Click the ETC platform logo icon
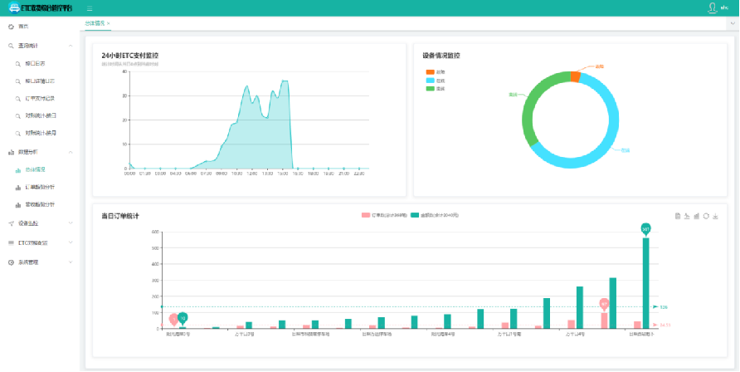 click(x=13, y=8)
